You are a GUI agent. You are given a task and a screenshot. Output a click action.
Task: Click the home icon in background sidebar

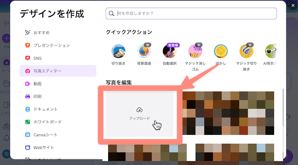pos(6,62)
